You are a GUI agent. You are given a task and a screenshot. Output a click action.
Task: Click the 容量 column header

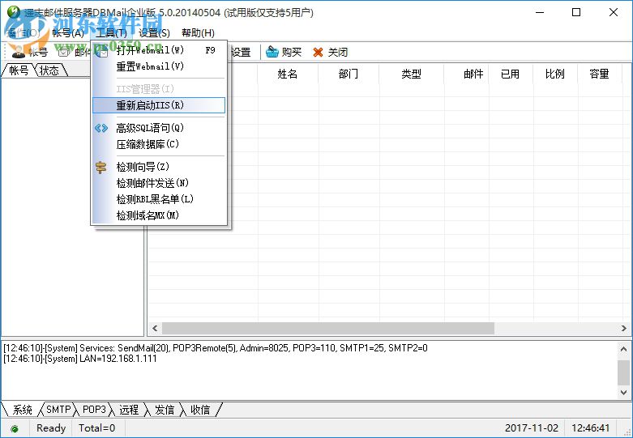tap(599, 74)
